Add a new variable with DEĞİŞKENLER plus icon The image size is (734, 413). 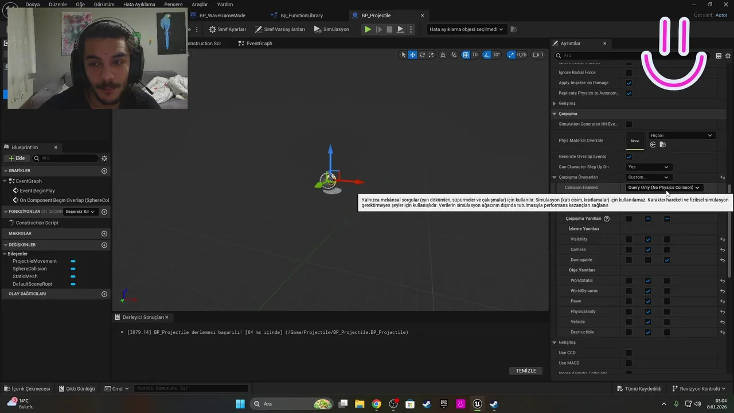point(104,245)
